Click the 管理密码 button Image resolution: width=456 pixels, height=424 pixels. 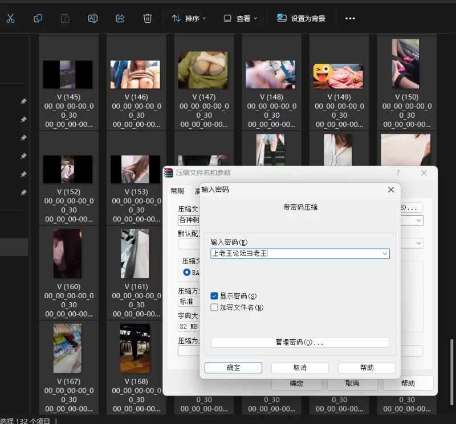[300, 343]
